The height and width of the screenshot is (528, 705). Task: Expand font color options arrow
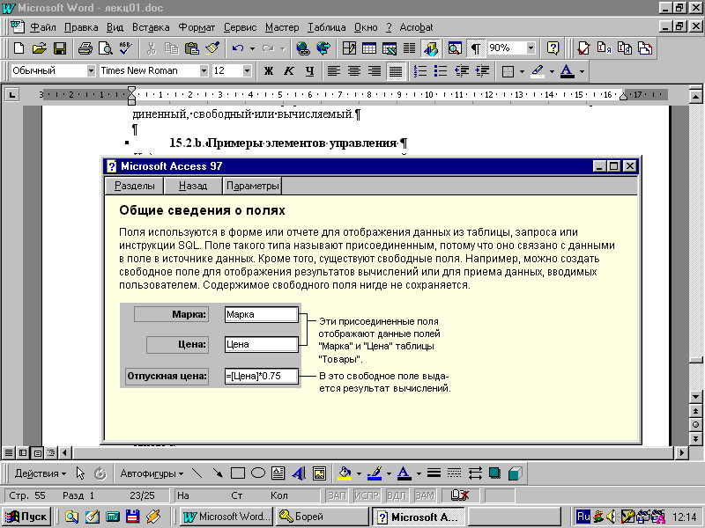582,71
